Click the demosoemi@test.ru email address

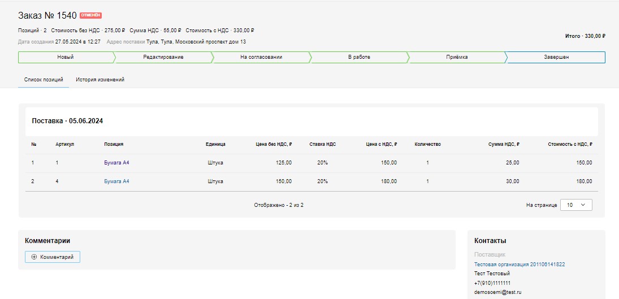click(497, 292)
